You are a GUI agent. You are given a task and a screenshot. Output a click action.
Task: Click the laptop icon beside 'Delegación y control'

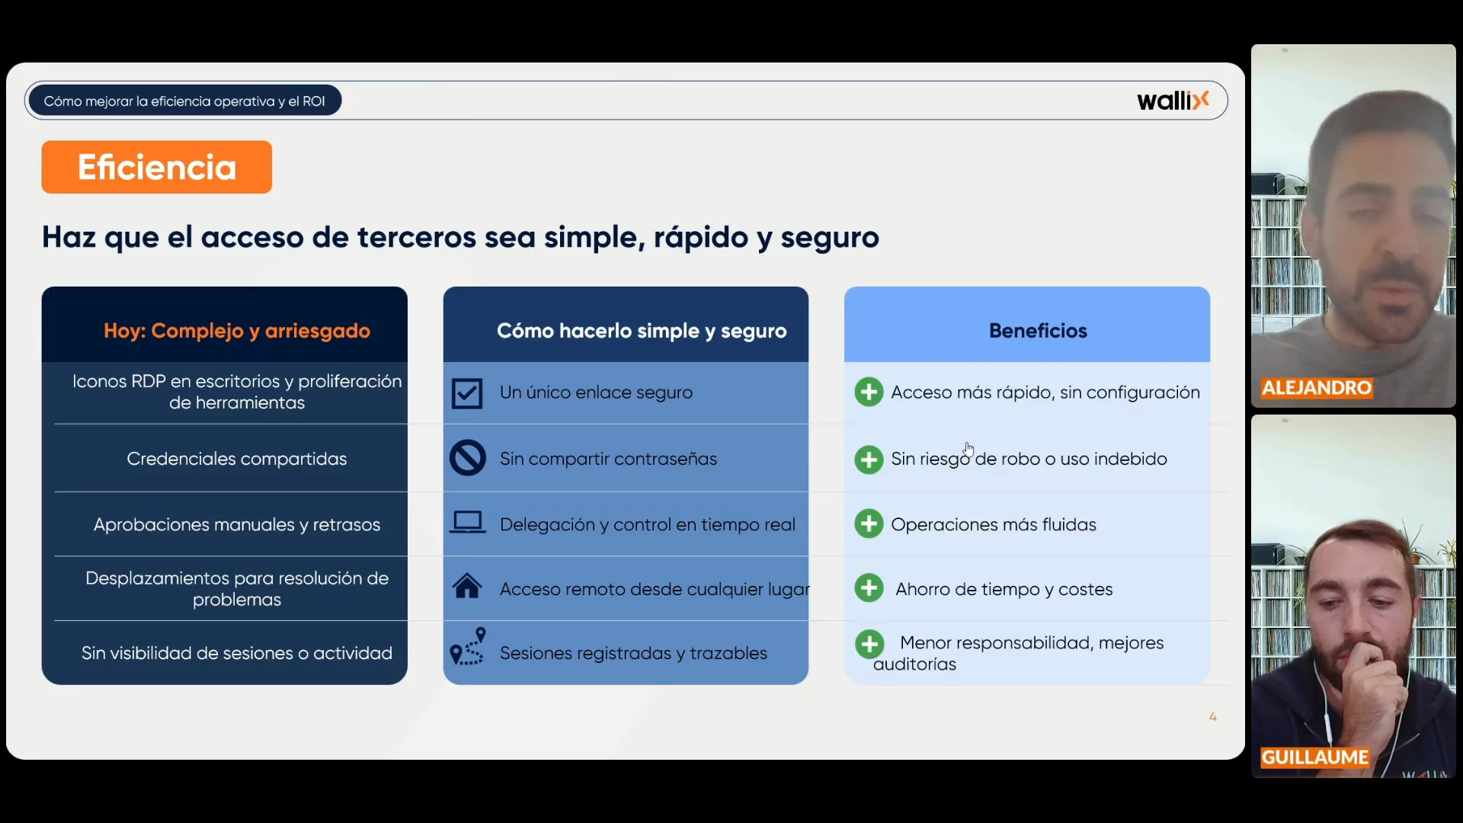click(x=467, y=524)
